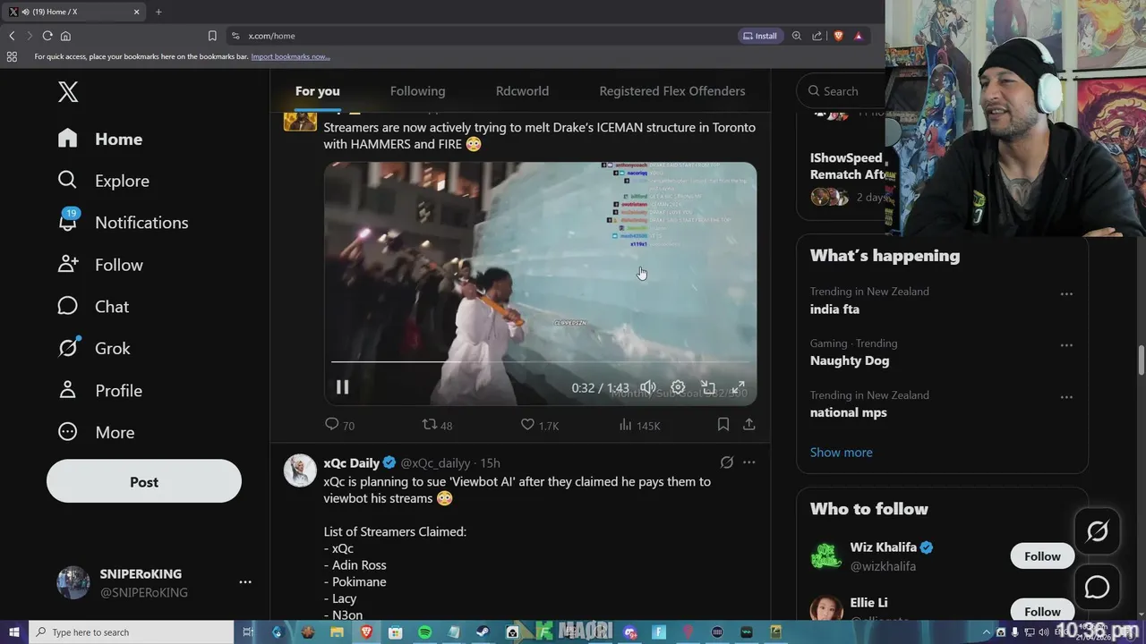This screenshot has height=644, width=1146.
Task: Share the ICEMAN post
Action: pos(748,425)
